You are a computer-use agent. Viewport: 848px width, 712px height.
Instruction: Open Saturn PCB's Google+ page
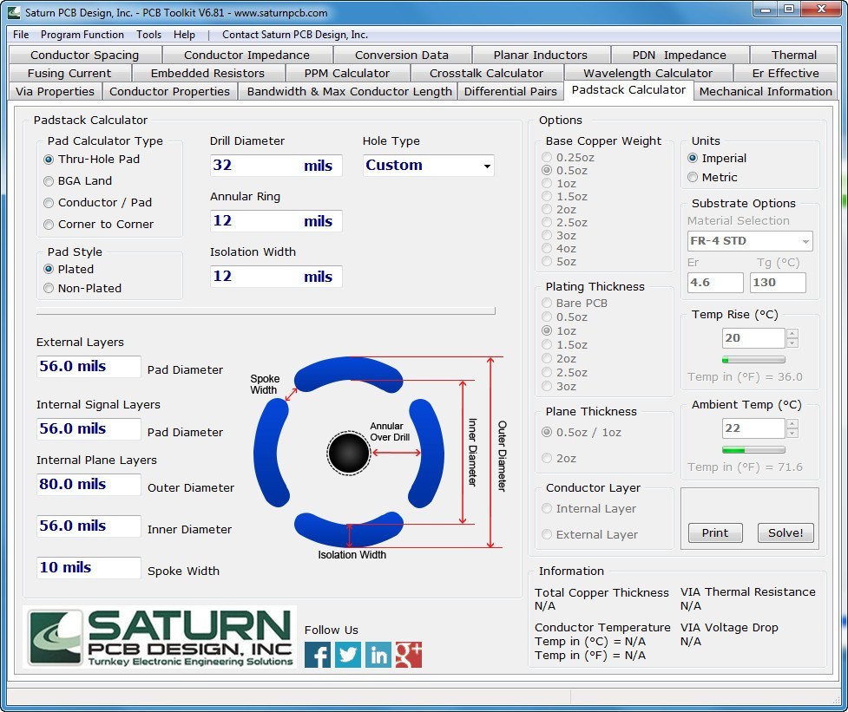pos(408,655)
